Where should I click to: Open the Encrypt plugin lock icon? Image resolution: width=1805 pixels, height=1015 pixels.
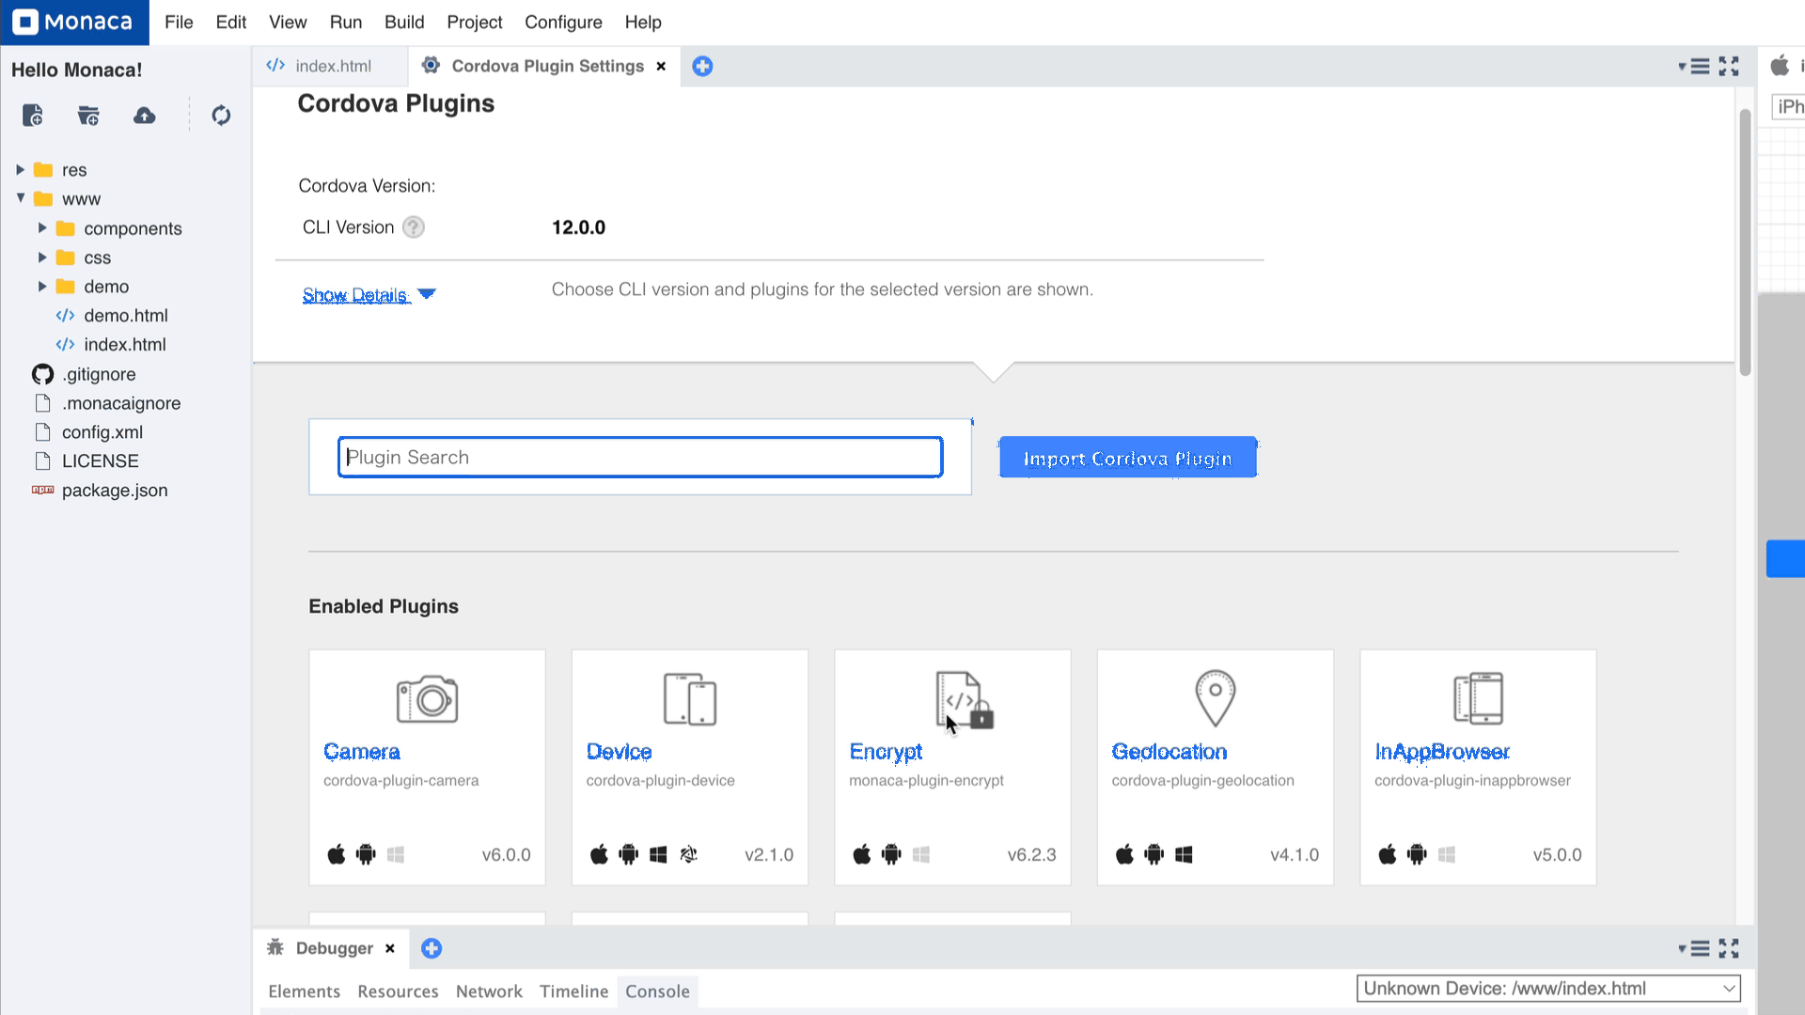[x=965, y=699]
